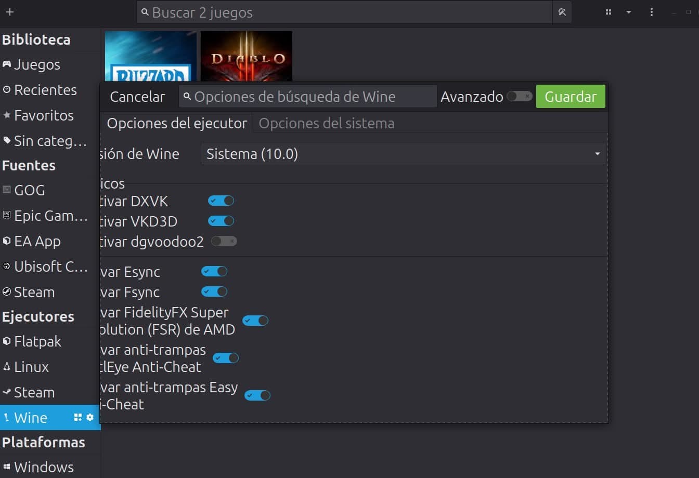Click the Wine options search field
The width and height of the screenshot is (699, 478).
coord(308,97)
